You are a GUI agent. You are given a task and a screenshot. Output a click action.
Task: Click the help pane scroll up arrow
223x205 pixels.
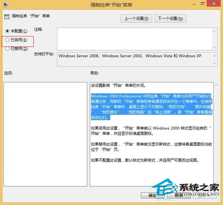coord(216,85)
